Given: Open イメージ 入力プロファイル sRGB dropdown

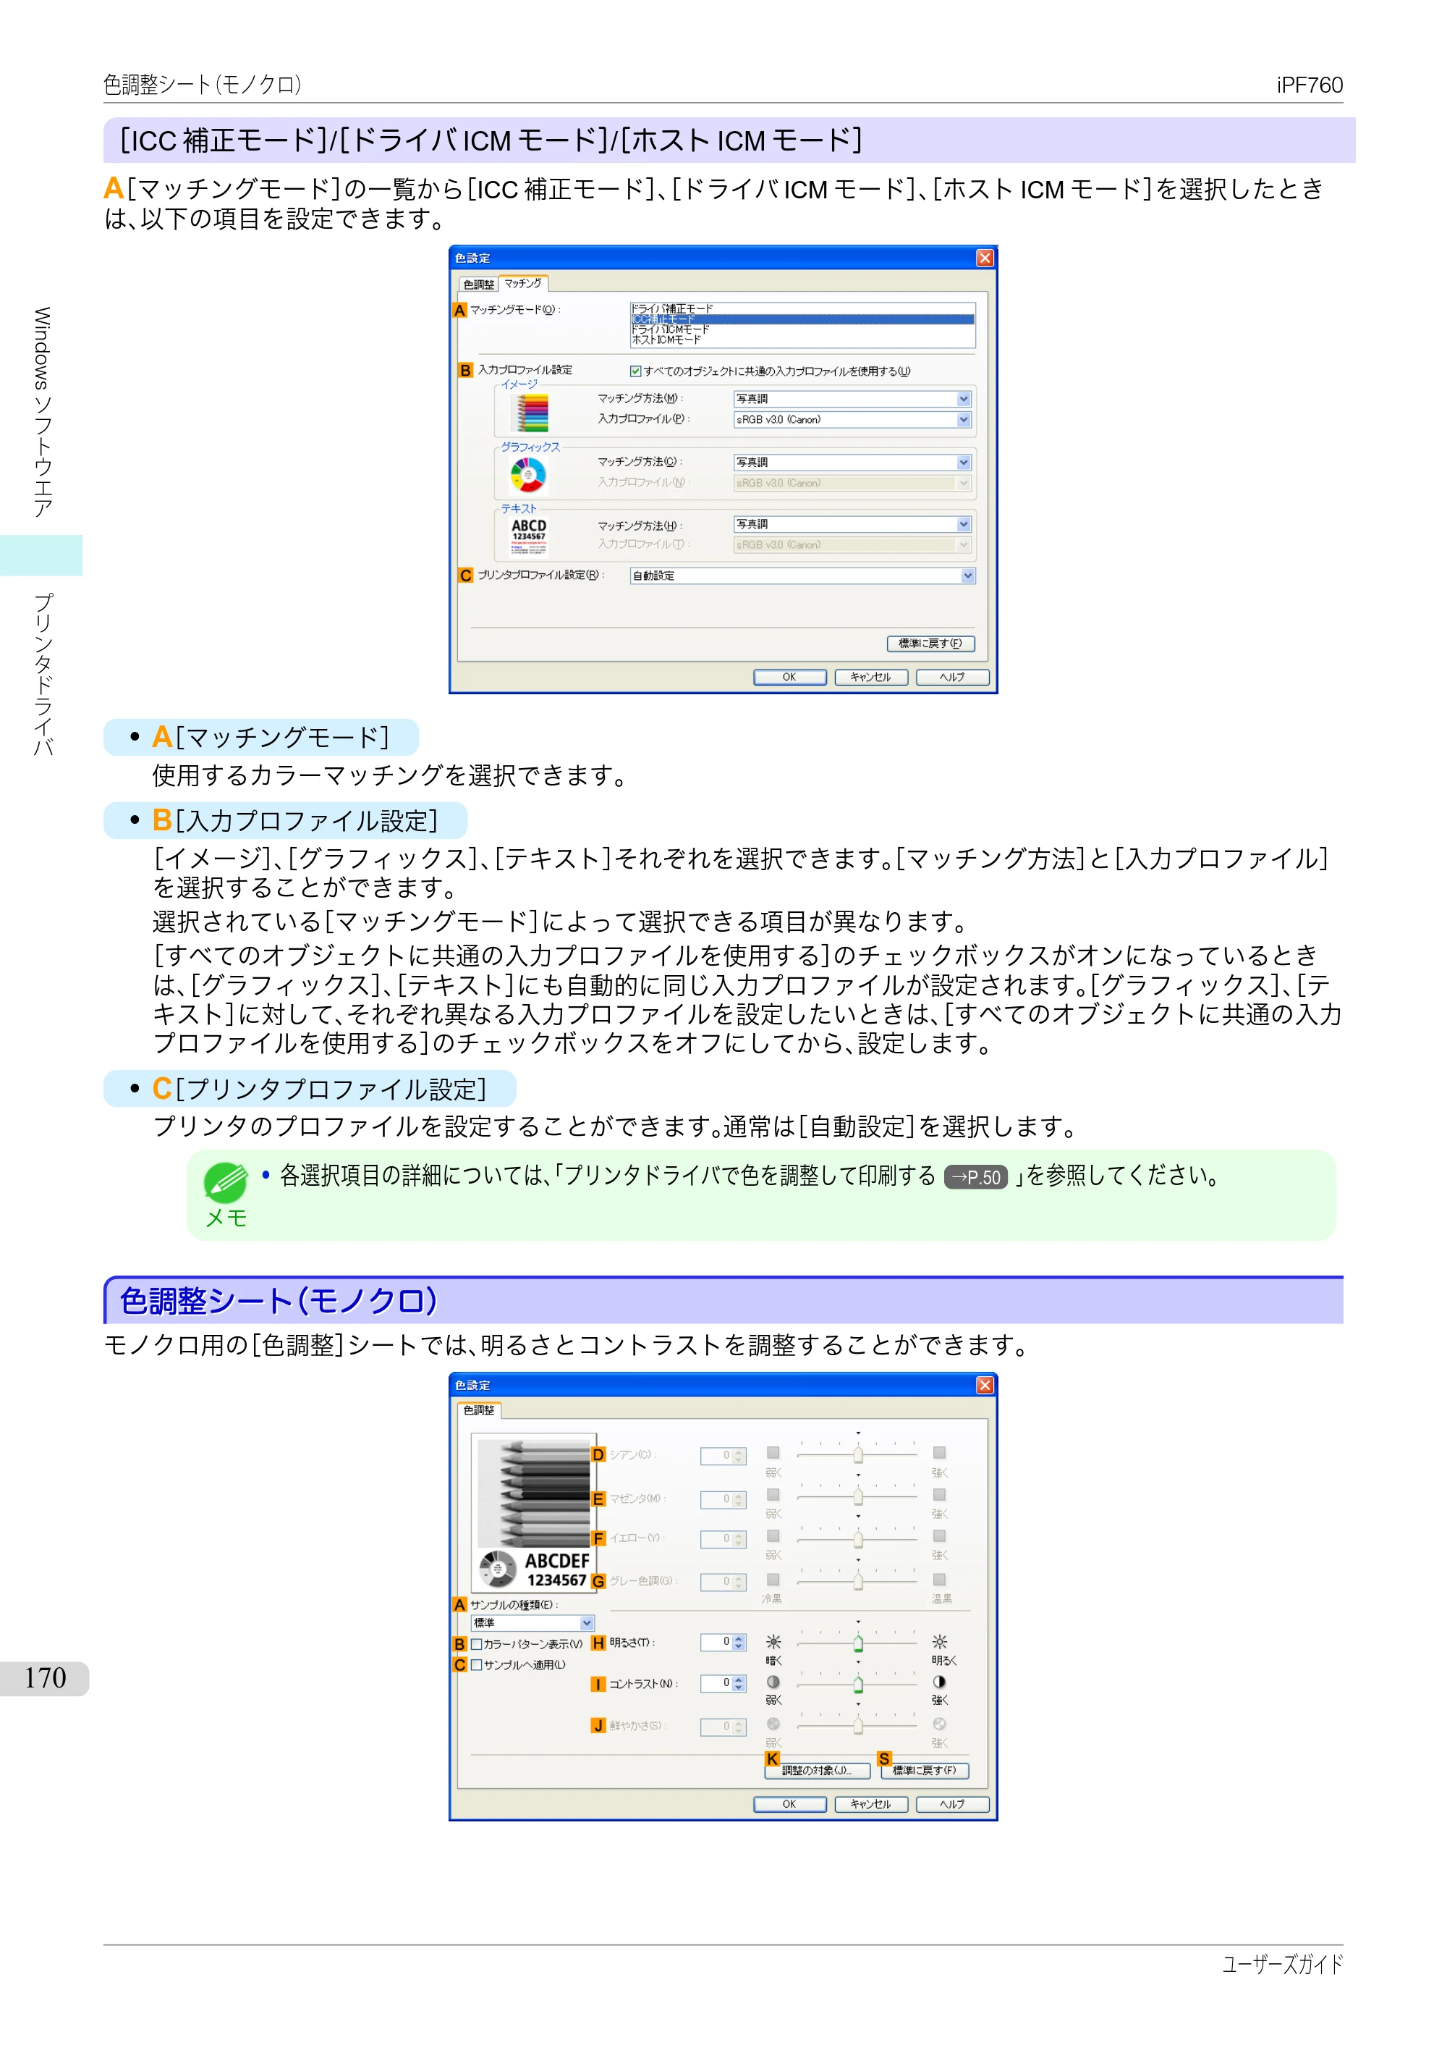Looking at the screenshot, I should coord(852,420).
